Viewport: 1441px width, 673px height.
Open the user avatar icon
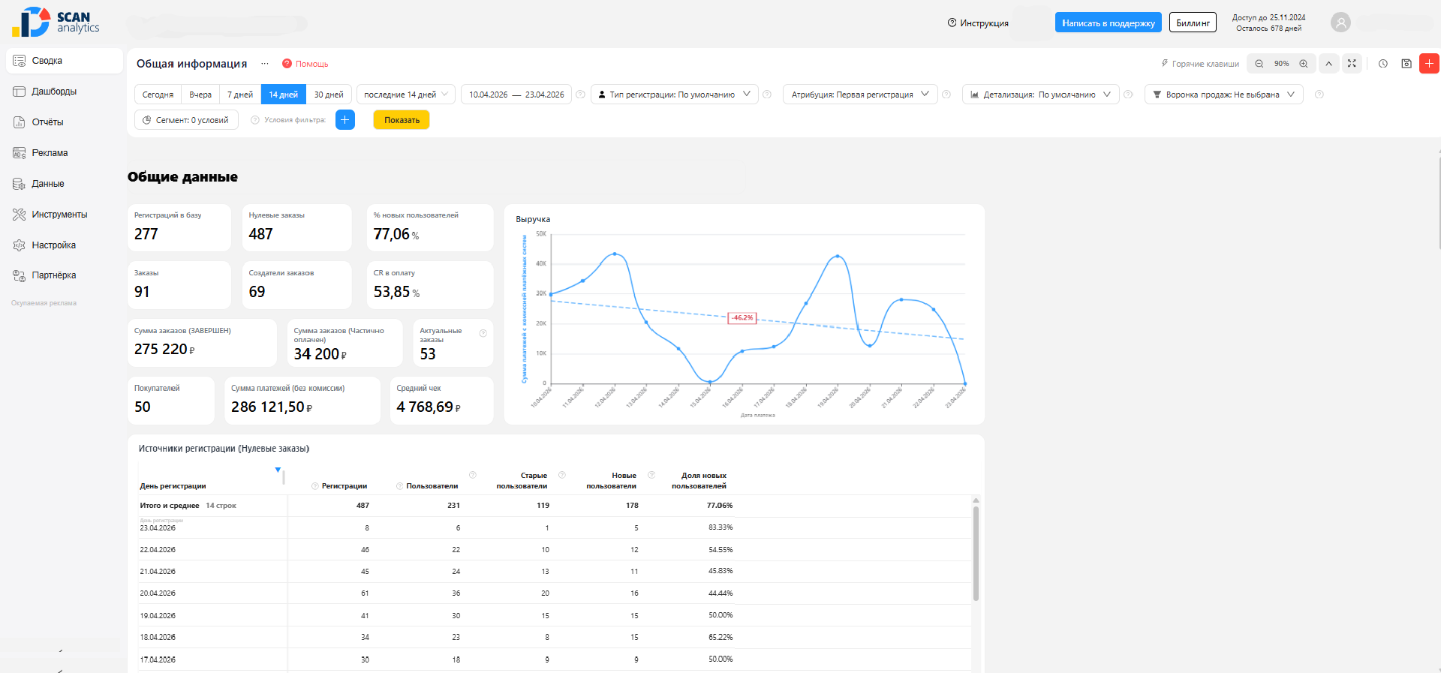coord(1340,23)
